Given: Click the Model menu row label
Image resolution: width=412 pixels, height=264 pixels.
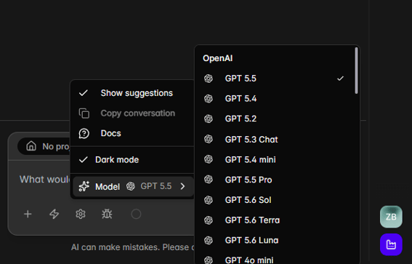Looking at the screenshot, I should point(108,186).
